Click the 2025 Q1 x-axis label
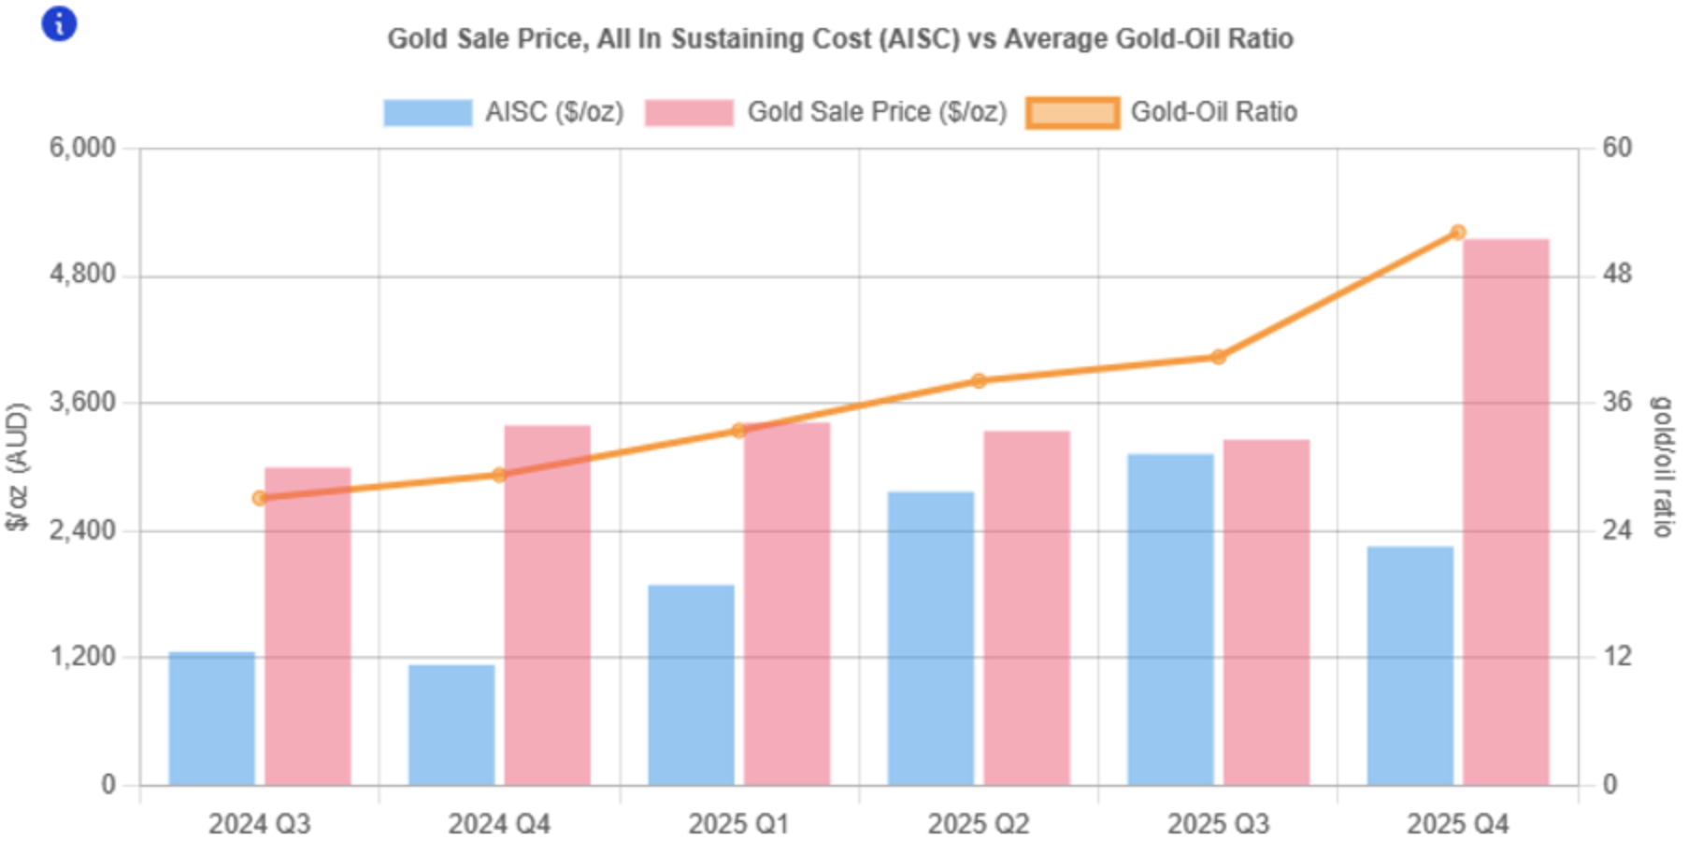Viewport: 1688px width, 854px height. (738, 824)
